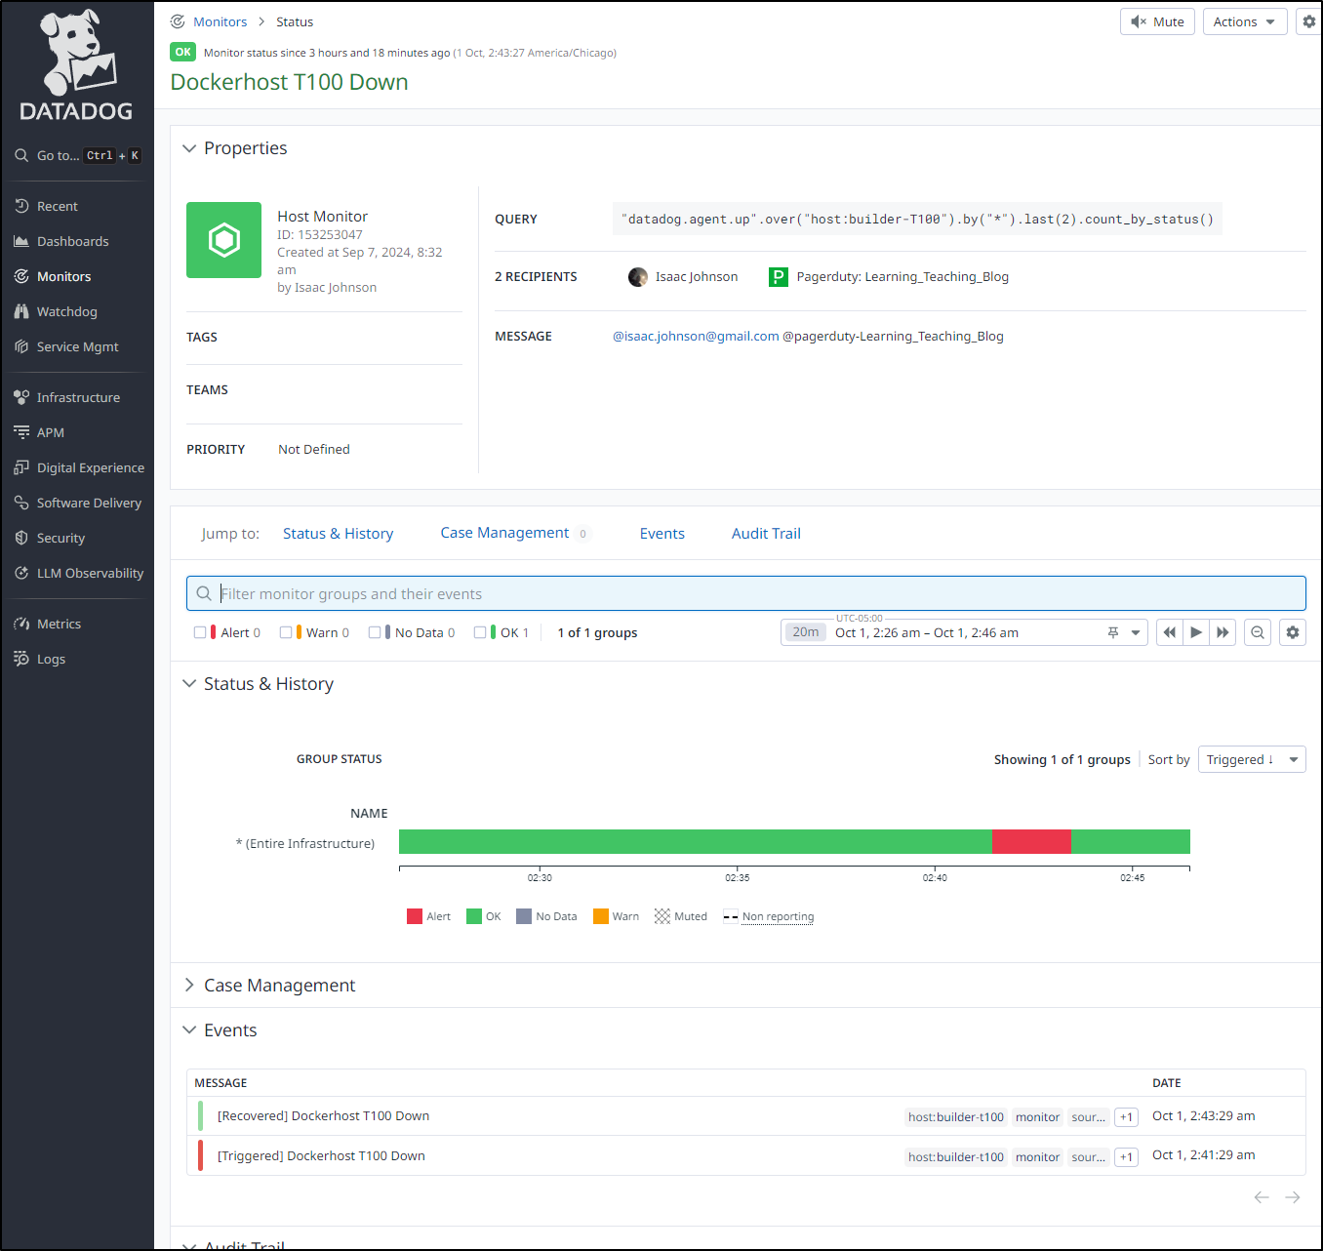1323x1251 pixels.
Task: Jump to Audit Trail
Action: point(766,534)
